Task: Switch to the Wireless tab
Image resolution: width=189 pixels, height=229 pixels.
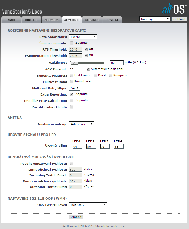Action: point(31,20)
